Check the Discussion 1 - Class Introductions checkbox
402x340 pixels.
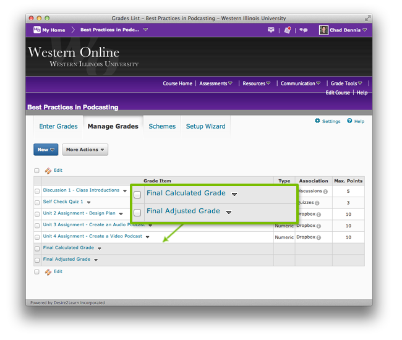pyautogui.click(x=37, y=191)
